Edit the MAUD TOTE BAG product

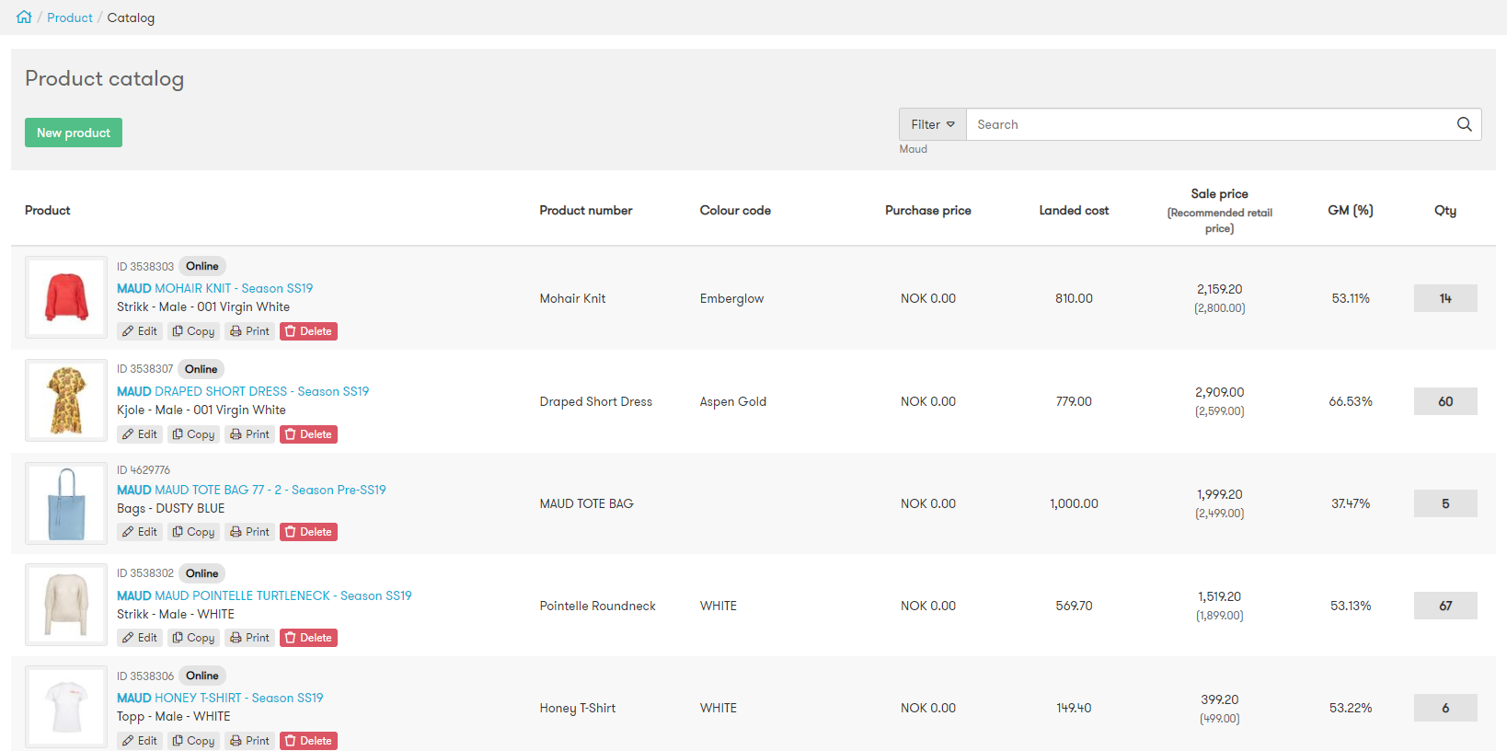pos(140,532)
